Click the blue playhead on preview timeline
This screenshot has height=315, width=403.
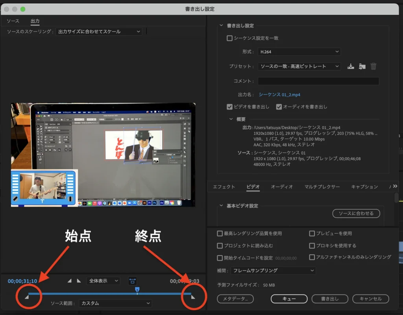[x=137, y=290]
